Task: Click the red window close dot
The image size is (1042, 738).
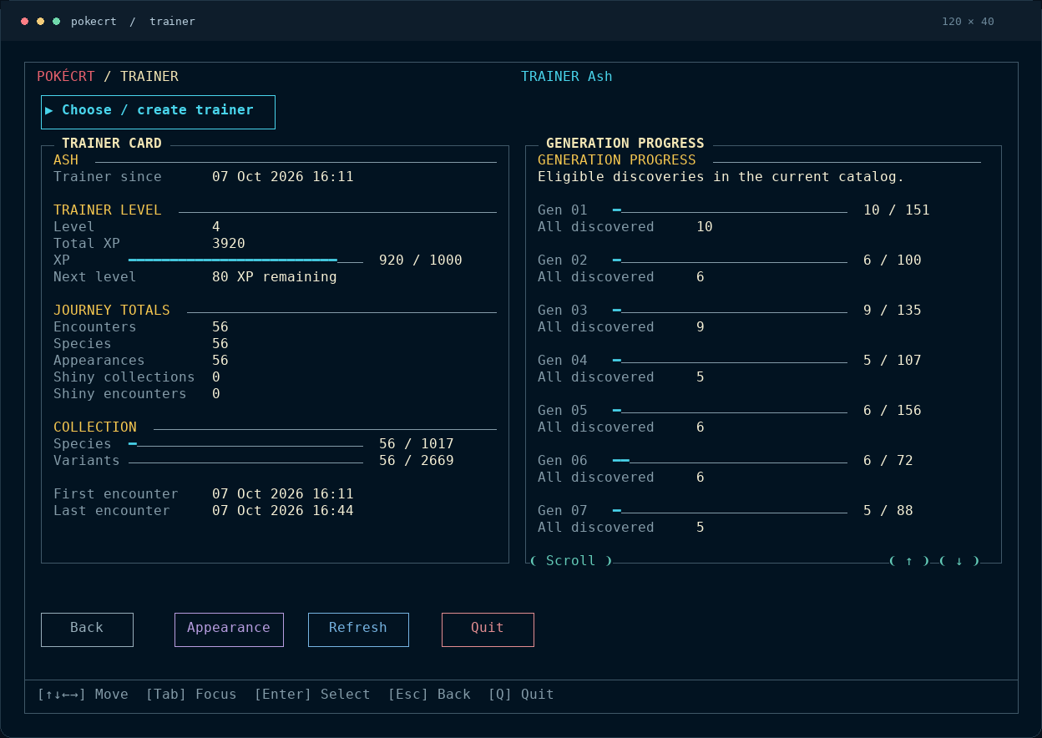Action: 25,21
